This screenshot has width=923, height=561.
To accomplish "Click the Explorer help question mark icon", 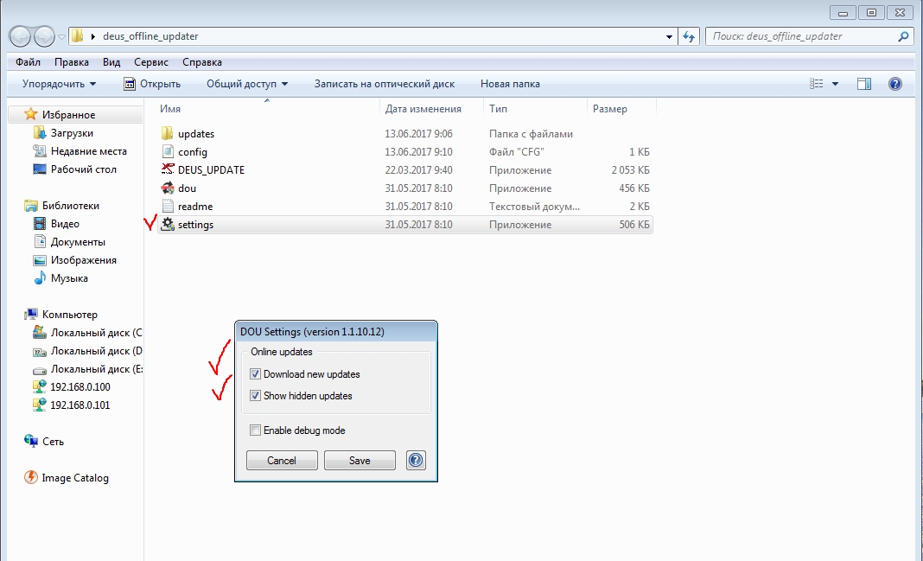I will click(x=895, y=84).
